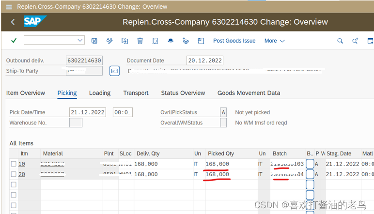Open the Status Overview tab

point(183,93)
